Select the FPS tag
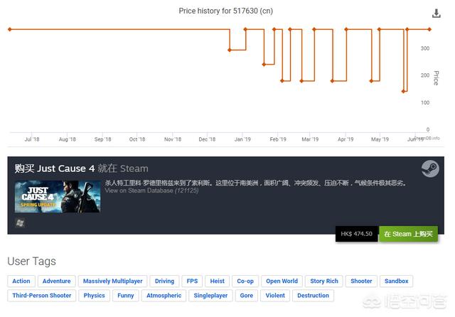 click(x=192, y=281)
